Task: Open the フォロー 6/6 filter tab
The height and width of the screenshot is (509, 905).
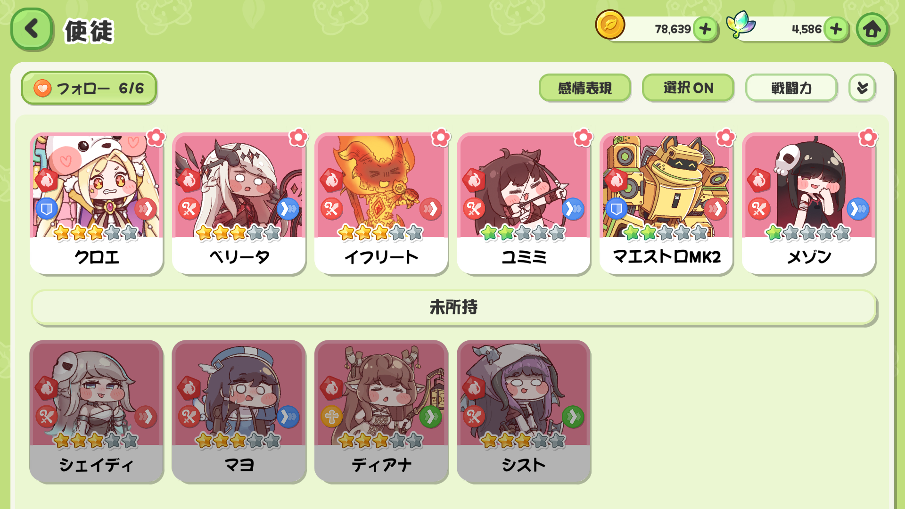Action: (x=89, y=88)
